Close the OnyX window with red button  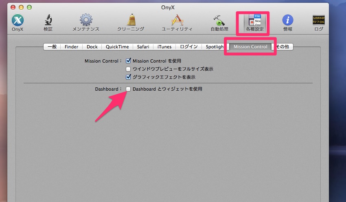click(13, 7)
